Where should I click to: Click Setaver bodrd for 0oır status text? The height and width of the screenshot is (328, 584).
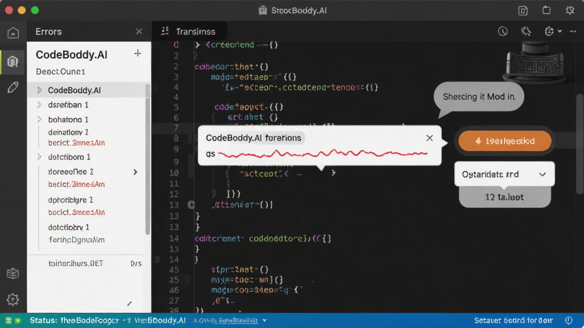coord(513,321)
